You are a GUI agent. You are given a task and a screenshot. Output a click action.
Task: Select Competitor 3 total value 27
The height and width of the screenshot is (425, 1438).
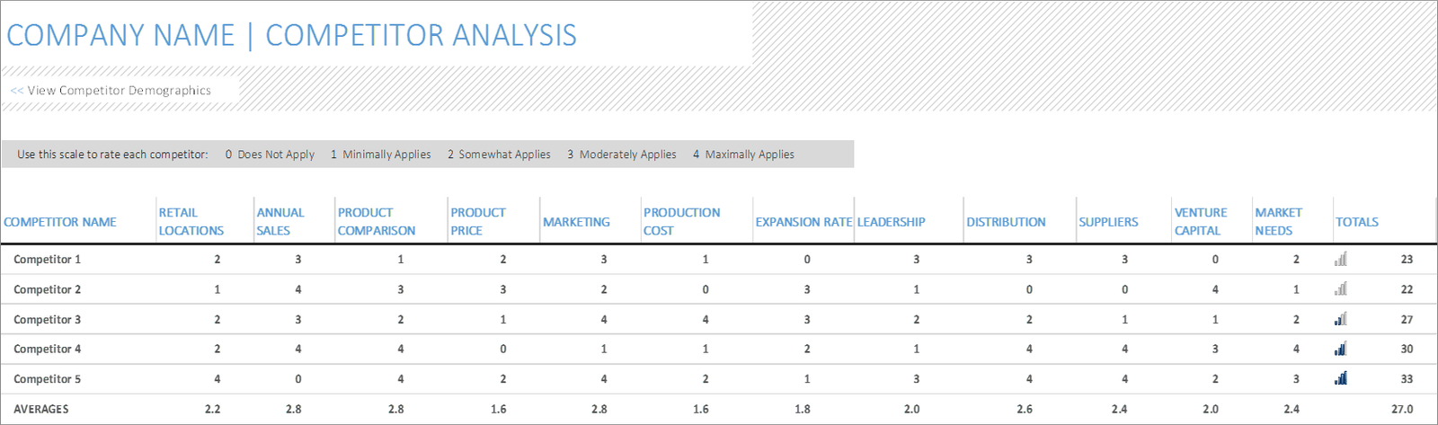pos(1407,319)
